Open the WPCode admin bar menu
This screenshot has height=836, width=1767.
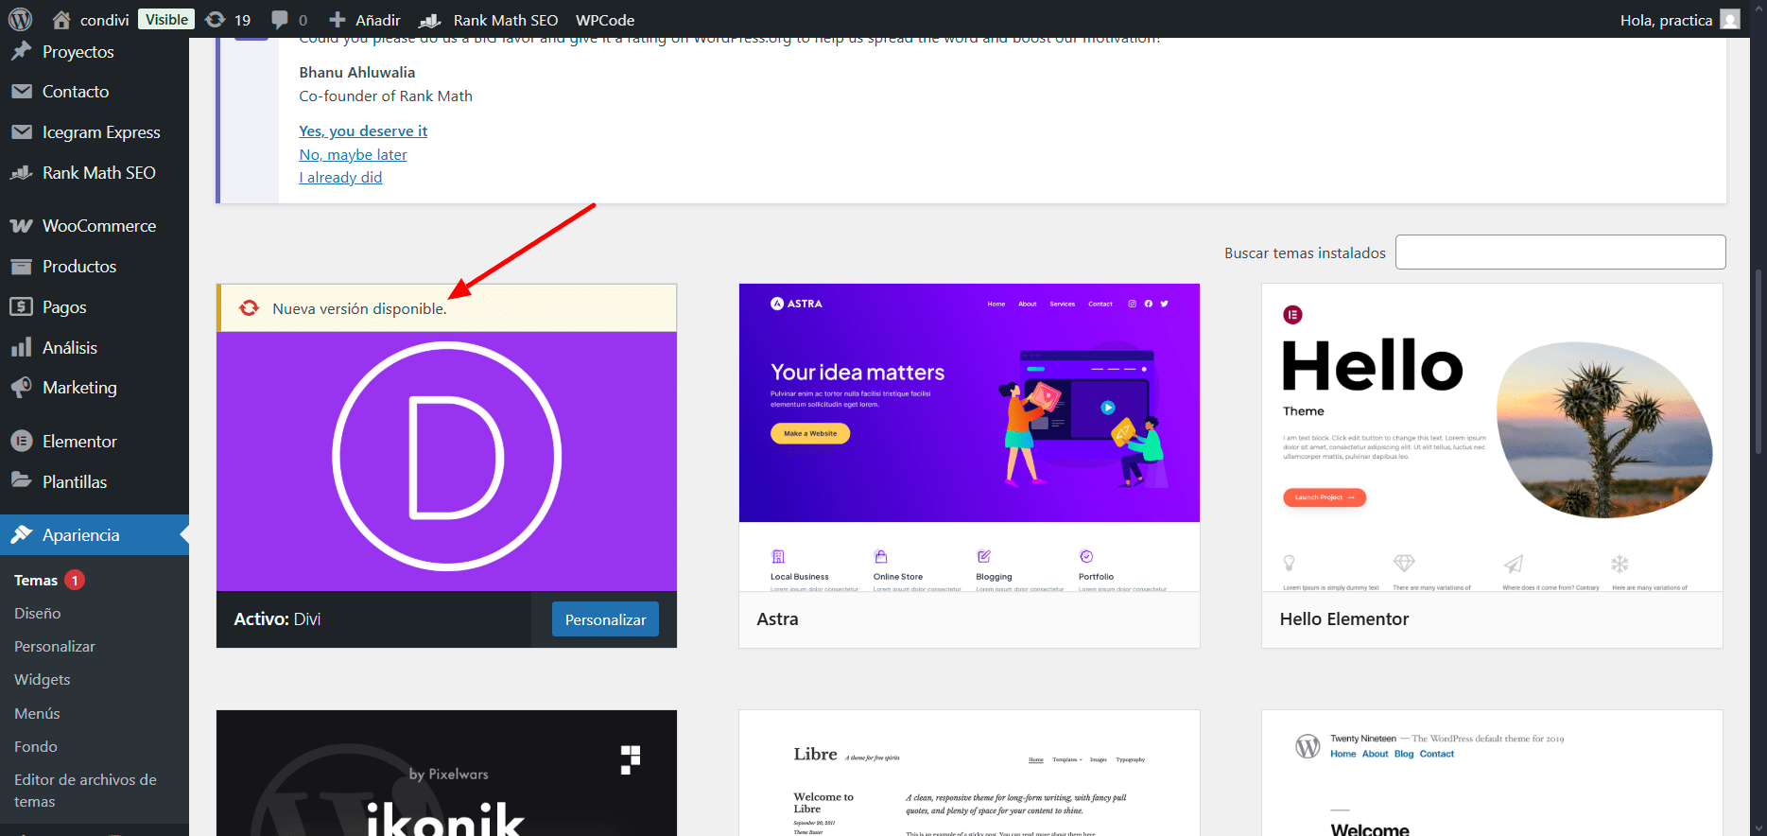(604, 20)
